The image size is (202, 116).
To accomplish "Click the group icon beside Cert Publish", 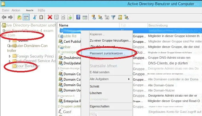I will click(x=61, y=41).
